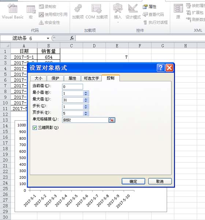Switch to the 可选文字 tab
The width and height of the screenshot is (205, 220).
tap(92, 78)
